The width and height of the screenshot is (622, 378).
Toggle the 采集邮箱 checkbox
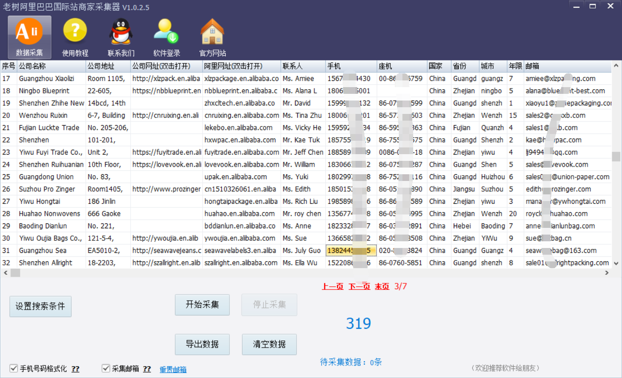click(x=106, y=369)
